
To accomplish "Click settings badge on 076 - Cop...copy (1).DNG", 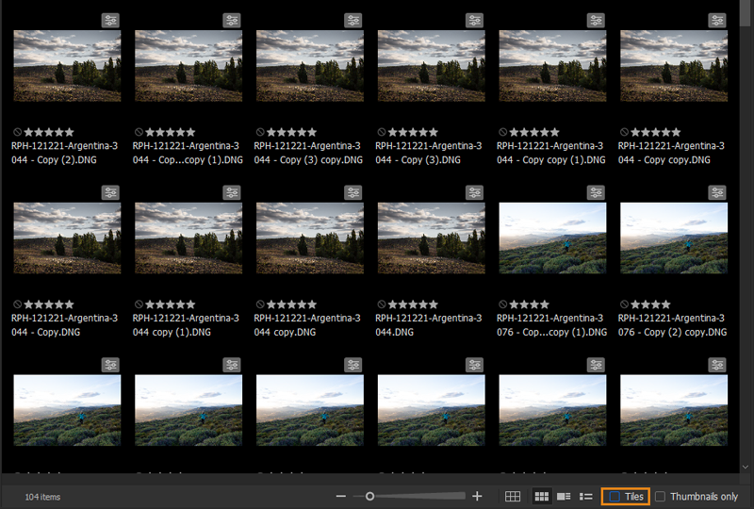I will point(596,193).
